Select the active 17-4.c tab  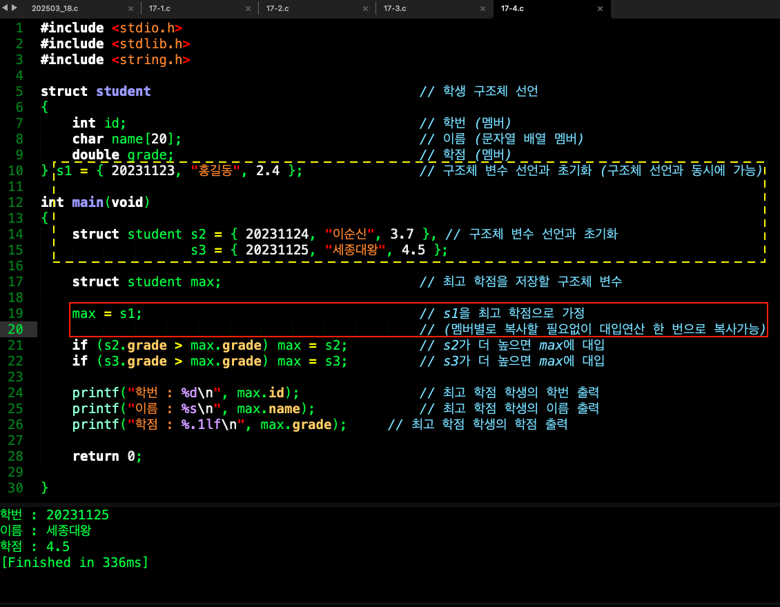[512, 8]
